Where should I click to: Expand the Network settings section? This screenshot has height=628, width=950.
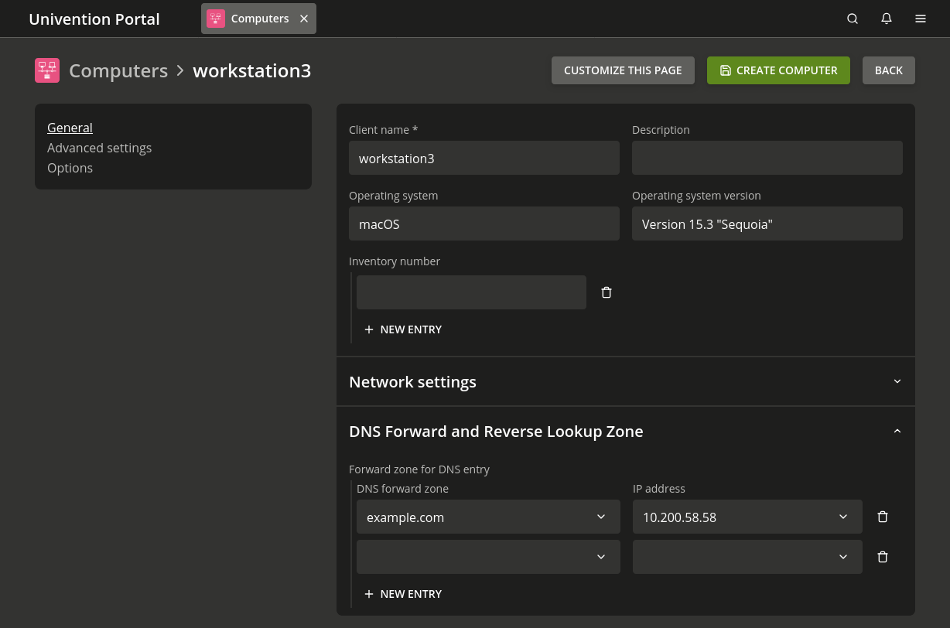(x=897, y=381)
